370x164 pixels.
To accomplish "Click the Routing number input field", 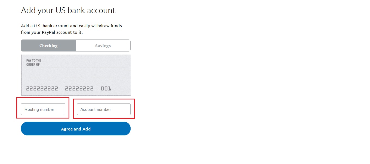I will 43,109.
